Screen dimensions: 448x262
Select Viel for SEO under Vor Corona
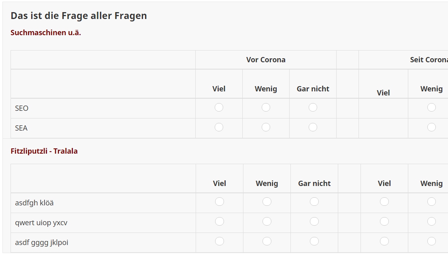(219, 108)
